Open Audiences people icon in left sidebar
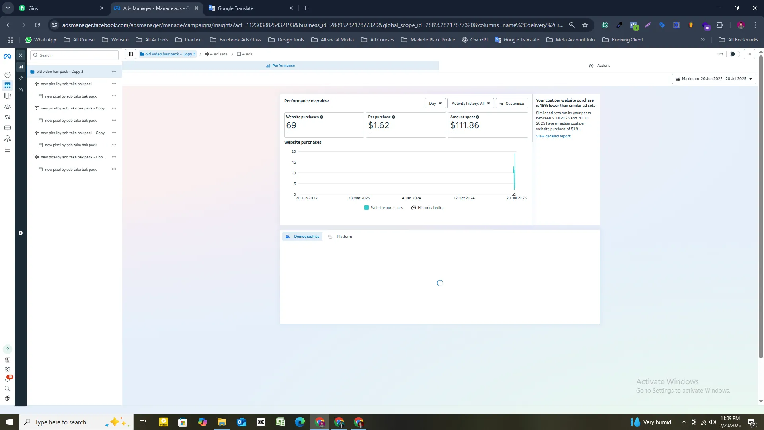 (7, 107)
